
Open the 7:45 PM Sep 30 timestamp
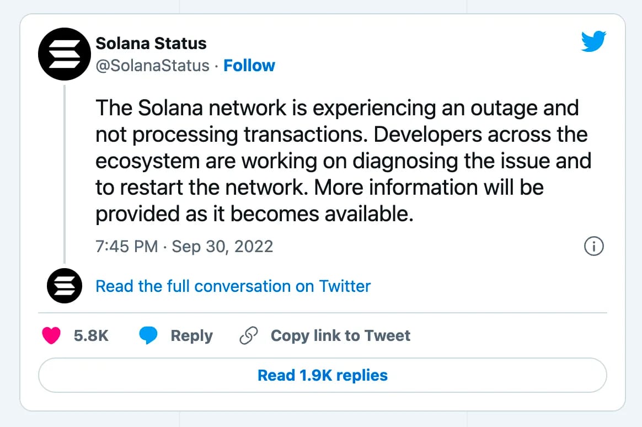point(184,246)
